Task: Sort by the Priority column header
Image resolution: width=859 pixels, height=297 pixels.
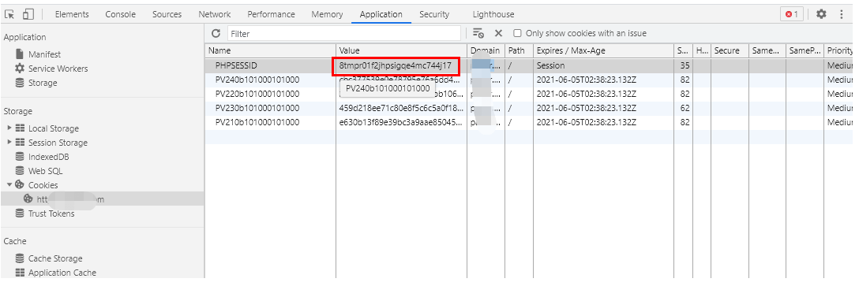Action: [838, 51]
